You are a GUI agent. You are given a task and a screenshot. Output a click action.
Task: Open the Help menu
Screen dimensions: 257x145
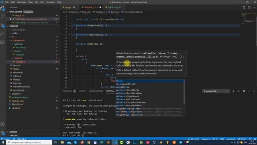(59, 2)
